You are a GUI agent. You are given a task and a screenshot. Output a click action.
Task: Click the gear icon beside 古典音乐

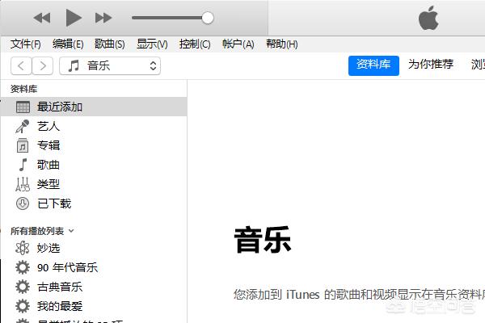click(23, 287)
